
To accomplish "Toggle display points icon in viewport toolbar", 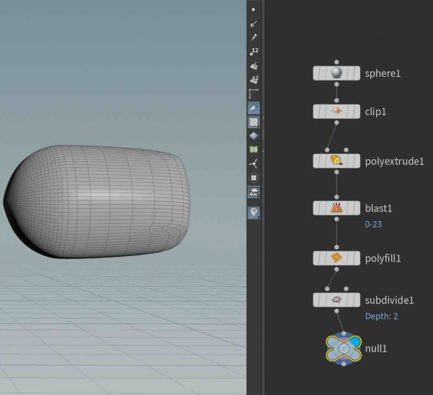I will point(253,9).
